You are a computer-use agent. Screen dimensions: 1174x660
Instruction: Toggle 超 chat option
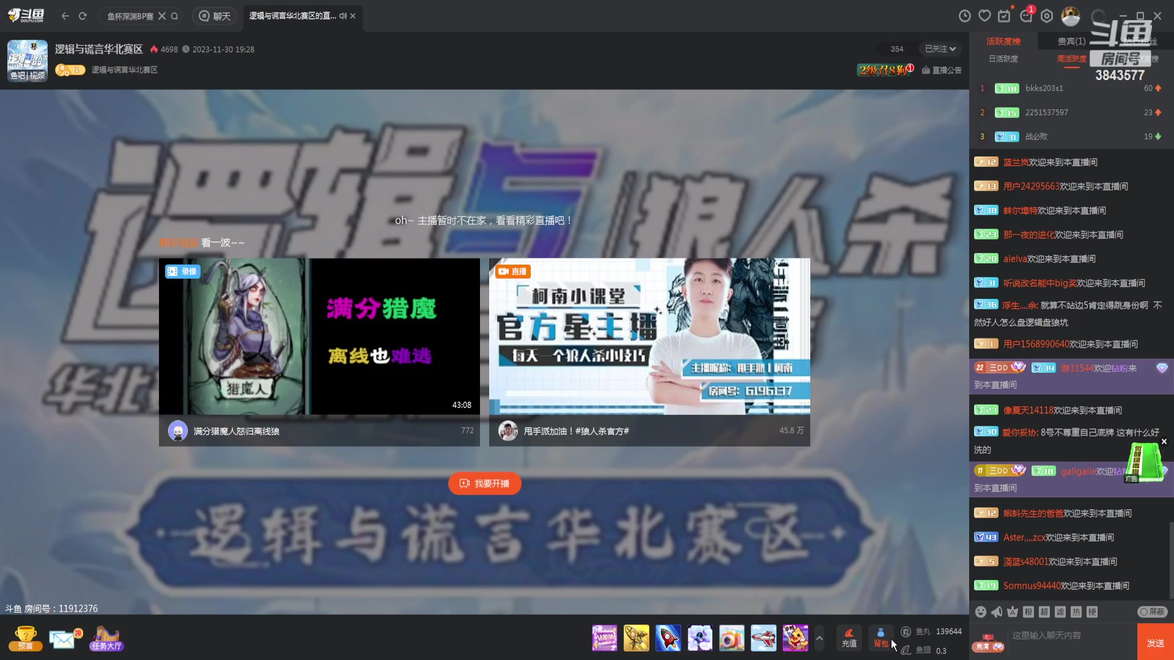click(x=1044, y=612)
